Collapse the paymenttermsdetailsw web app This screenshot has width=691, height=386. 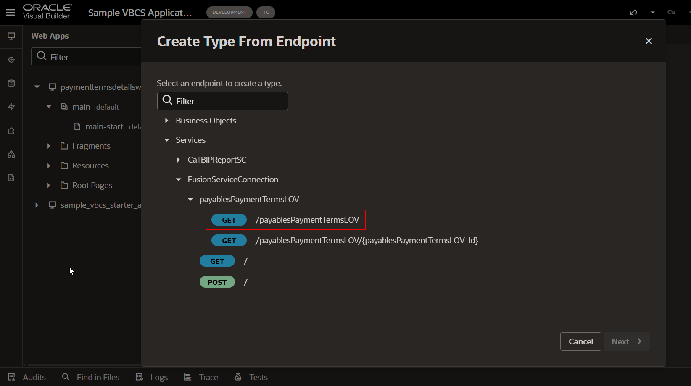pos(37,87)
